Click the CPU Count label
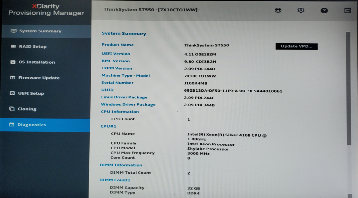 (123, 119)
